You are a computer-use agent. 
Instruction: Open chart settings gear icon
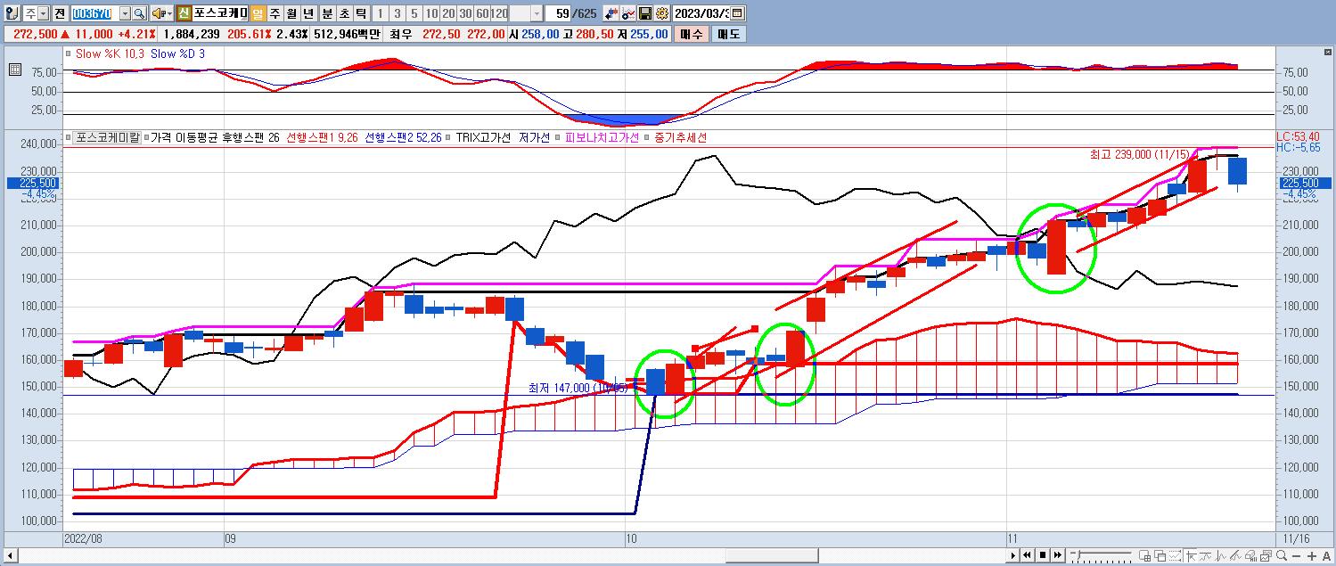point(662,13)
